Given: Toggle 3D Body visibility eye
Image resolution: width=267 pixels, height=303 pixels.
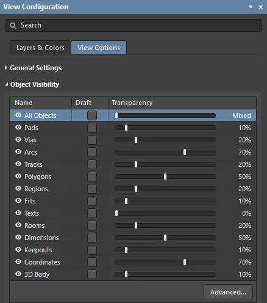Looking at the screenshot, I should (x=18, y=274).
